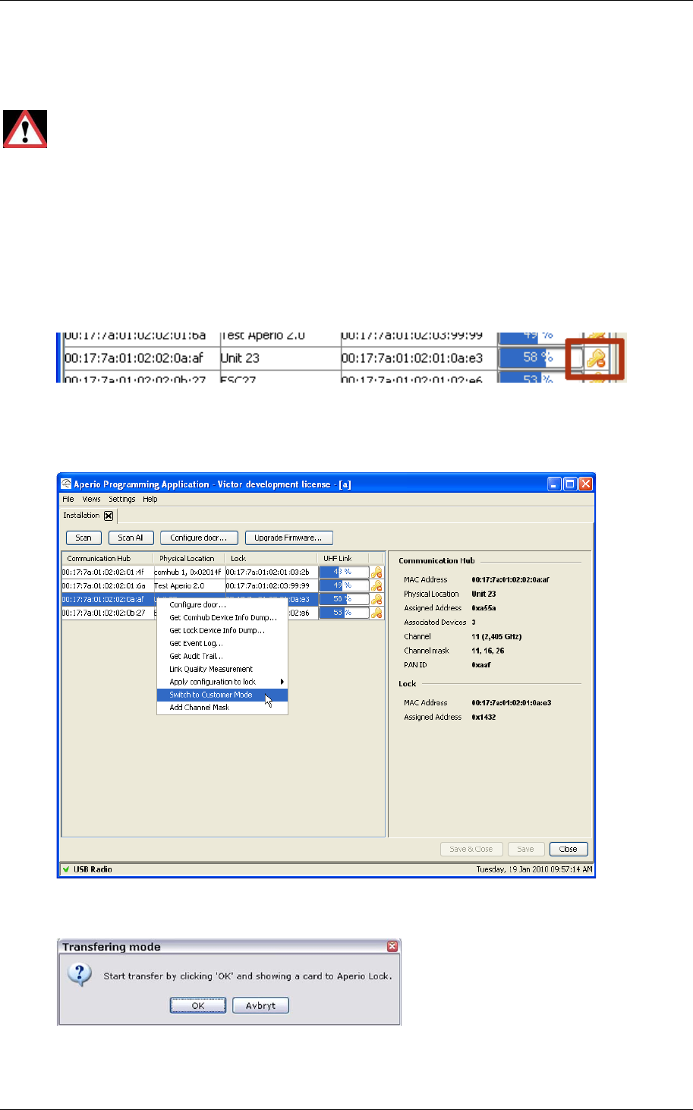Image resolution: width=693 pixels, height=1110 pixels.
Task: Click the Channel value '11 (2,405 GHz)'
Action: tap(496, 636)
